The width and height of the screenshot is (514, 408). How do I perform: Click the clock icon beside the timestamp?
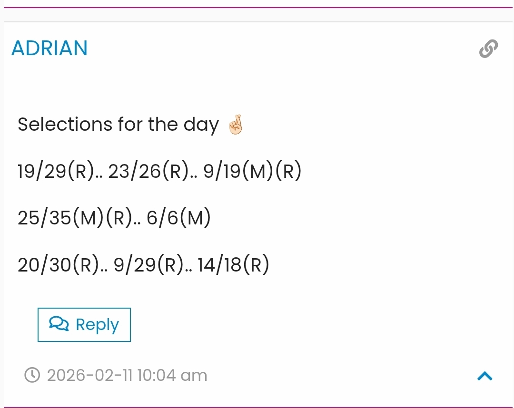point(32,375)
